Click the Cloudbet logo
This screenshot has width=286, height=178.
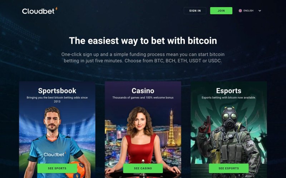[40, 11]
